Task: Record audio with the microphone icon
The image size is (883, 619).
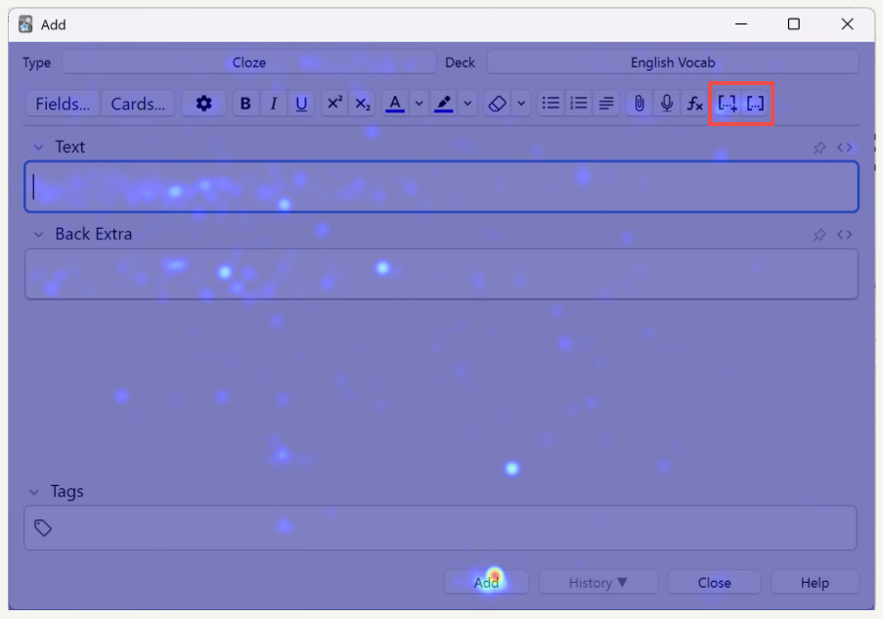Action: pyautogui.click(x=667, y=104)
